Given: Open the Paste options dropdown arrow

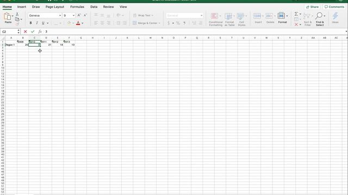Looking at the screenshot, I should [13, 16].
